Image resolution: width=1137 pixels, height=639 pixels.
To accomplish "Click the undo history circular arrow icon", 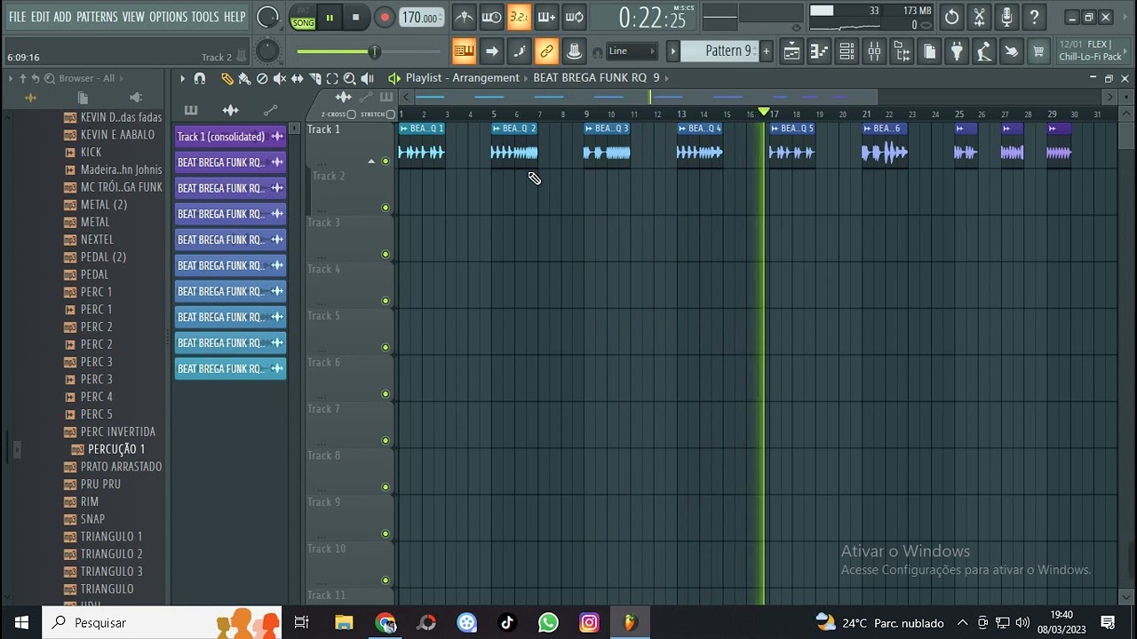I will pos(951,17).
